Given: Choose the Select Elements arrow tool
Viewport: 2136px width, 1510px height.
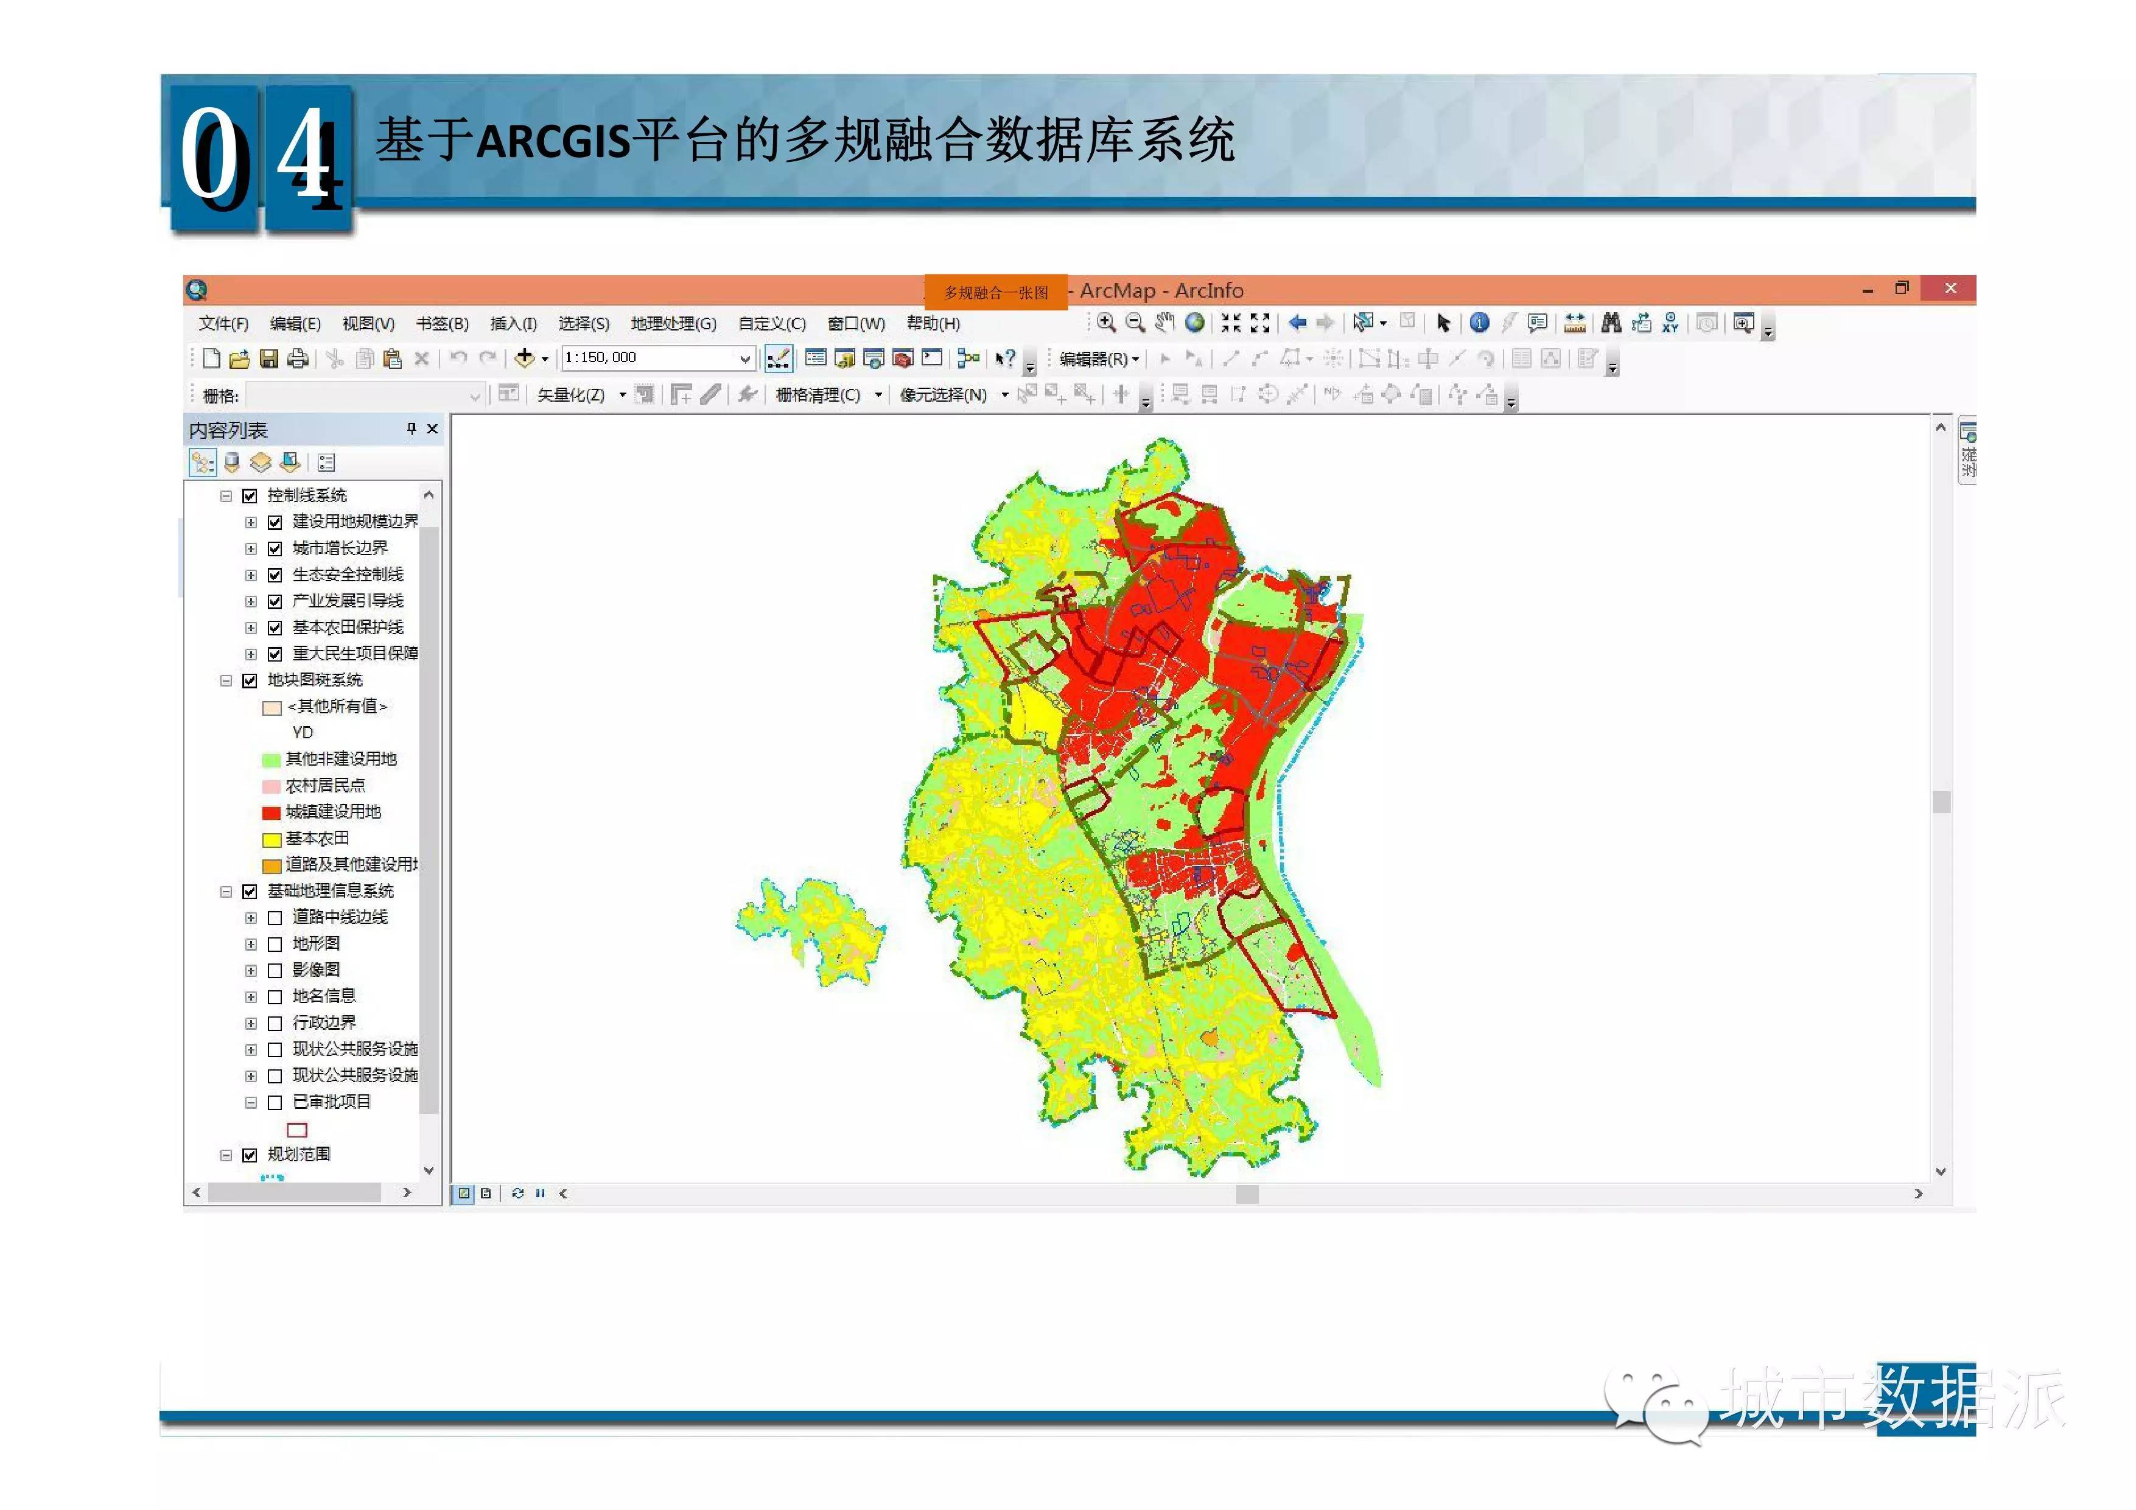Looking at the screenshot, I should [x=1443, y=323].
